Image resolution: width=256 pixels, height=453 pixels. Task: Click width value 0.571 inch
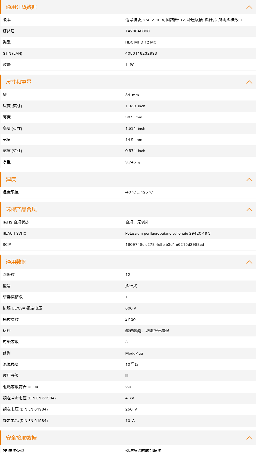[135, 151]
